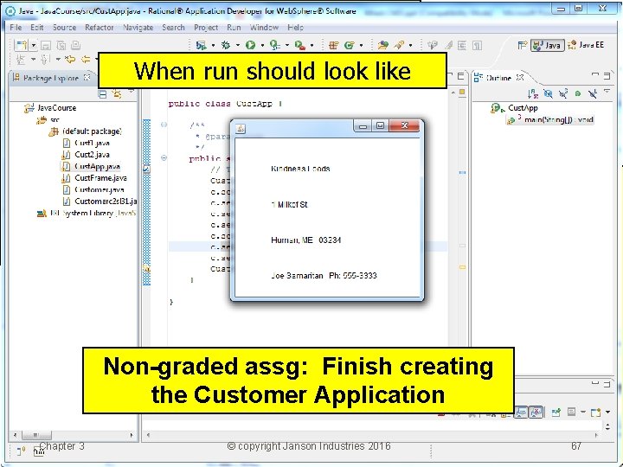Click the Pin Console icon
The width and height of the screenshot is (623, 467).
[x=556, y=413]
